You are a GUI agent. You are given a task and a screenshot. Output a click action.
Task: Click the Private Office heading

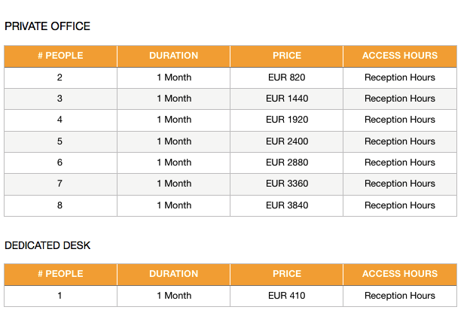pos(47,26)
